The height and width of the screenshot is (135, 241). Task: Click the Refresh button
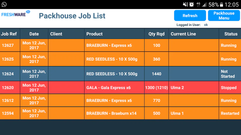click(x=190, y=15)
